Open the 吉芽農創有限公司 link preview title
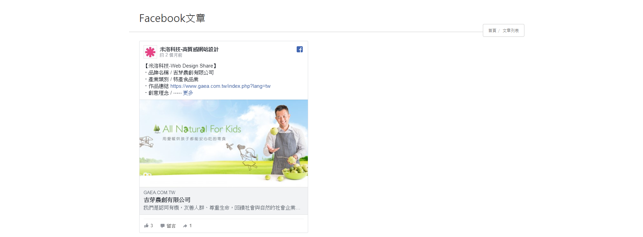The height and width of the screenshot is (237, 643). [167, 200]
